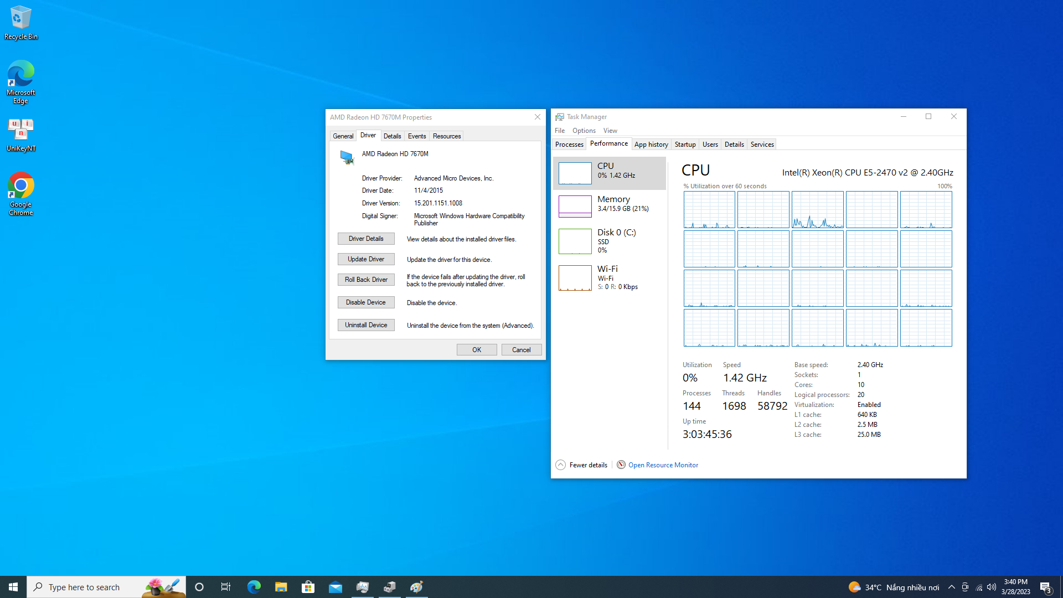The width and height of the screenshot is (1063, 598).
Task: Click the Wi-Fi network tray icon
Action: pos(979,587)
